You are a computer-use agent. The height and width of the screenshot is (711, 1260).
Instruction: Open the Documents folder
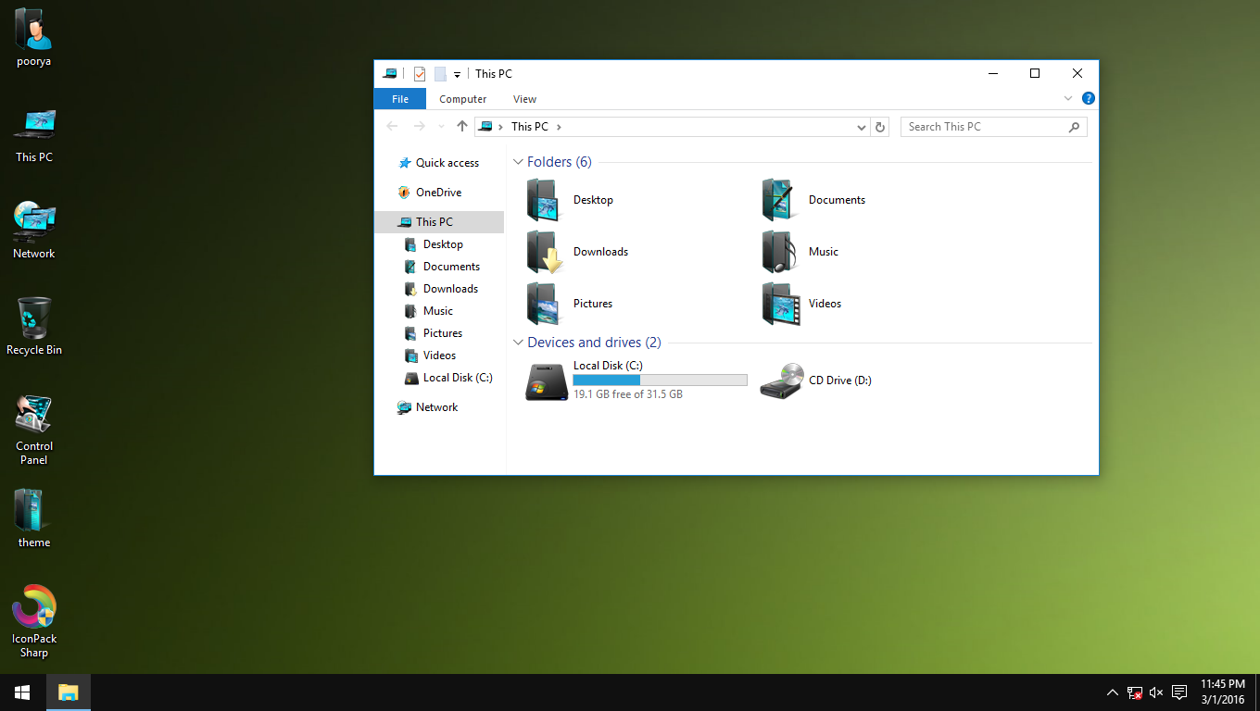(836, 199)
